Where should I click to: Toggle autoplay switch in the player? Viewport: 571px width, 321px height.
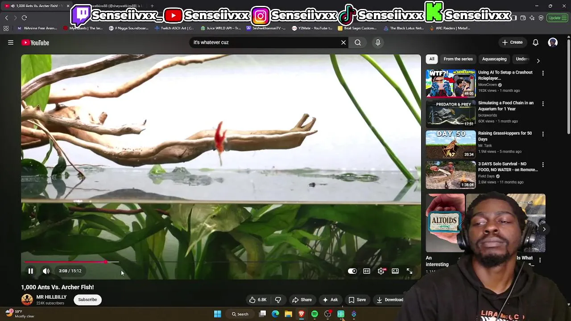[x=352, y=271]
